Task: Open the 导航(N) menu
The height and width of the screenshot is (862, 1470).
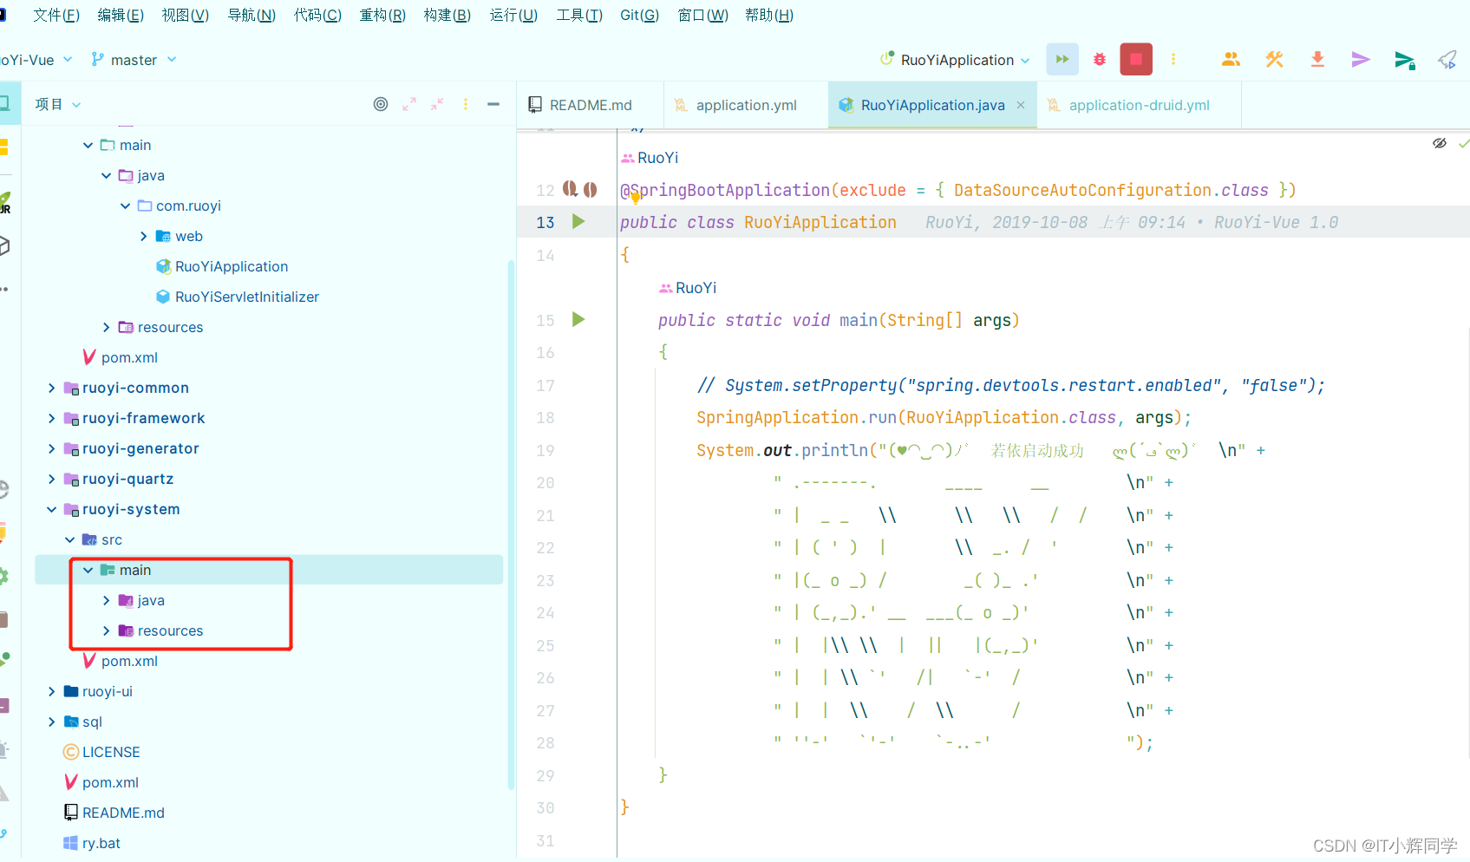Action: tap(252, 15)
